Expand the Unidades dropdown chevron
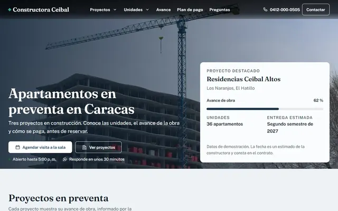Viewport: 338px width, 211px height. (x=147, y=9)
